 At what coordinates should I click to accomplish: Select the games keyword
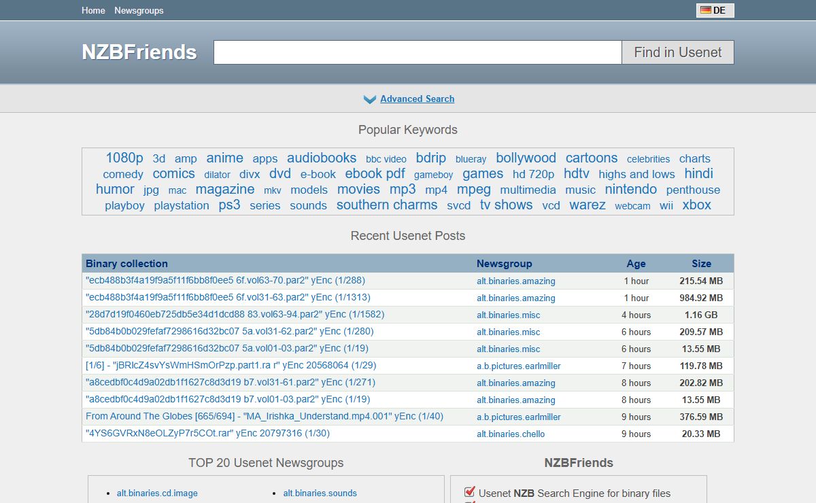tap(483, 173)
